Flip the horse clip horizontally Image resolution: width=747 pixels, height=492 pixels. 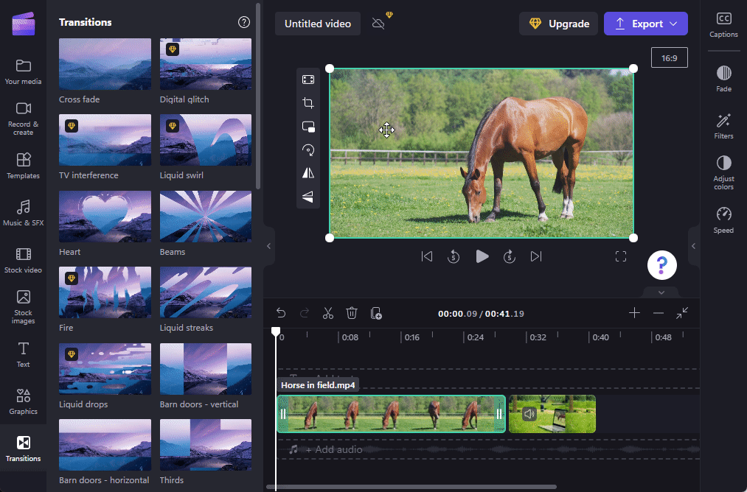308,173
